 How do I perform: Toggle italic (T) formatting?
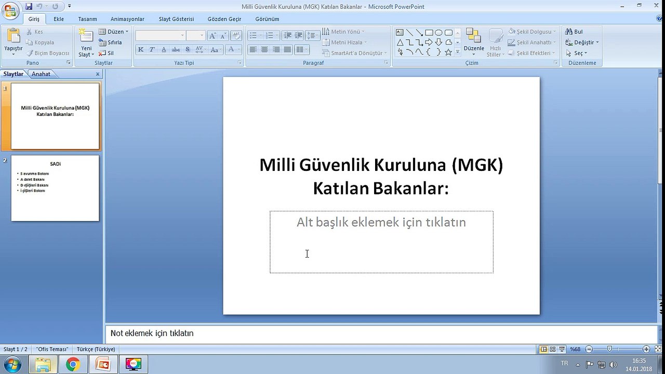click(152, 49)
